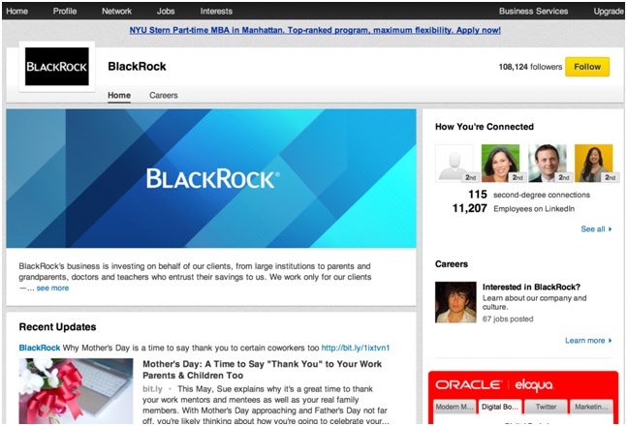Viewport: 627px width, 426px height.
Task: Click the bit.ly source label
Action: tap(152, 389)
